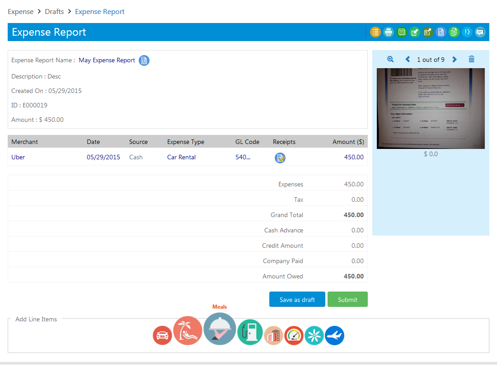Screen dimensions: 497x366
Task: Zoom into the receipt image
Action: click(390, 60)
